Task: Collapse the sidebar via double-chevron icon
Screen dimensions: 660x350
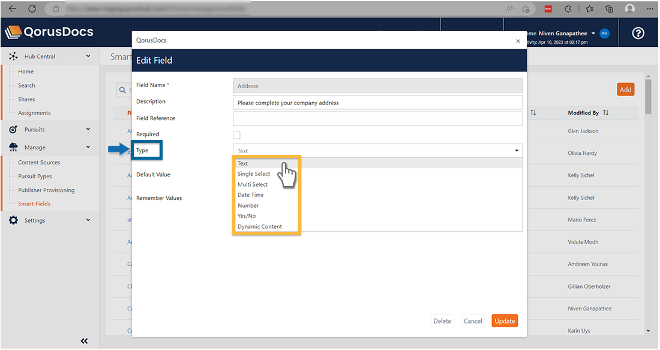Action: pos(84,340)
